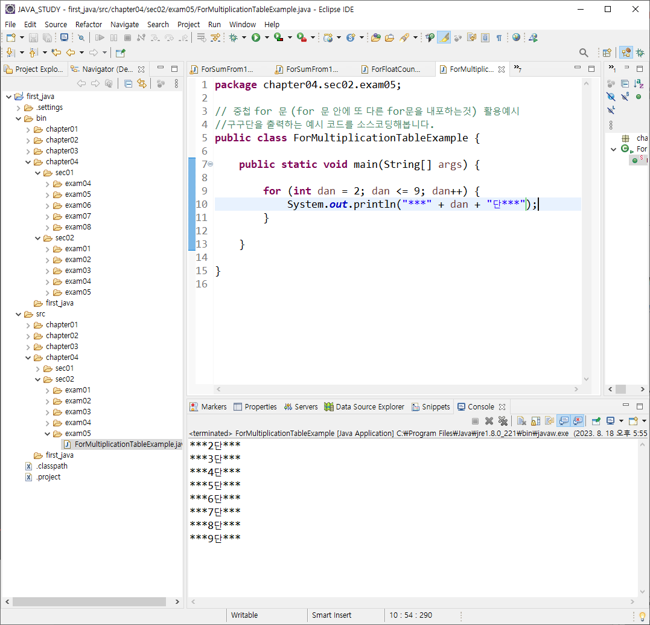This screenshot has height=625, width=650.
Task: Expand the .settings folder node
Action: 18,108
